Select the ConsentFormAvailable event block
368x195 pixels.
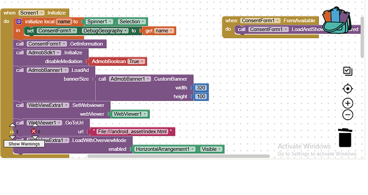[270, 21]
